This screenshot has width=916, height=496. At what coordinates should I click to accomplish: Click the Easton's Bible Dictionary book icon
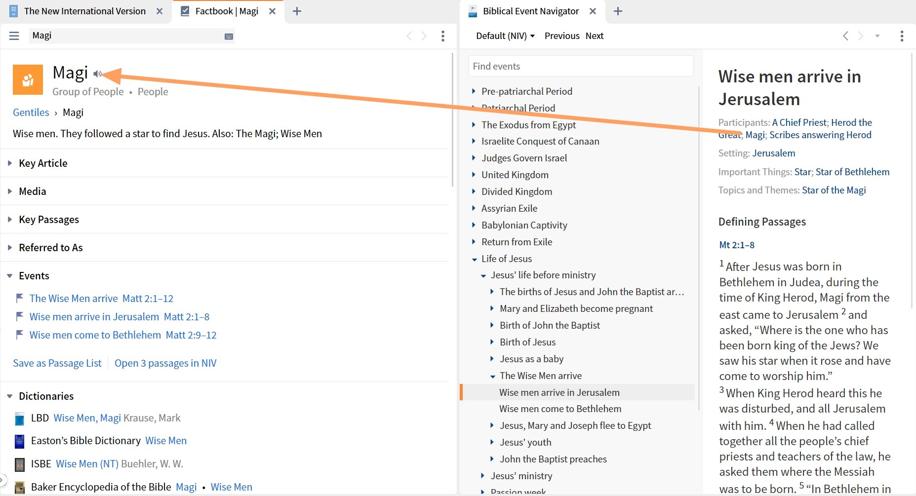[19, 441]
